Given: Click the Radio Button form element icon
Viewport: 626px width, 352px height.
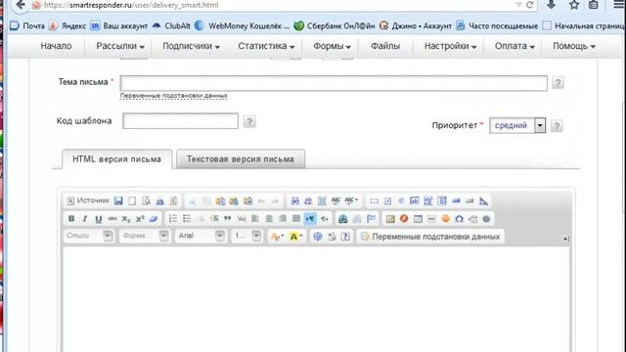Looking at the screenshot, I should point(401,200).
